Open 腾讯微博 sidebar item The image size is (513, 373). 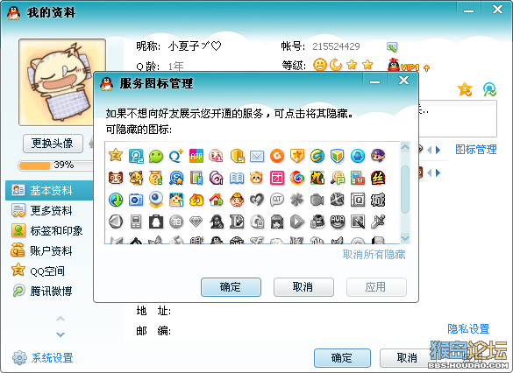(x=49, y=291)
